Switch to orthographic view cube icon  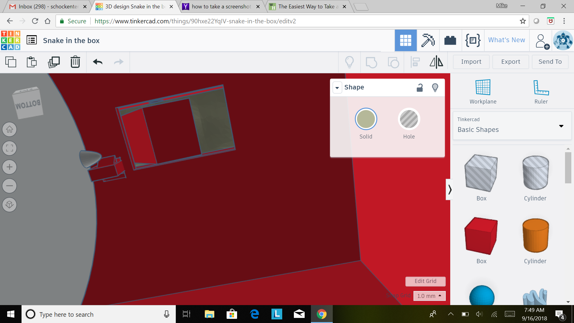(10, 205)
